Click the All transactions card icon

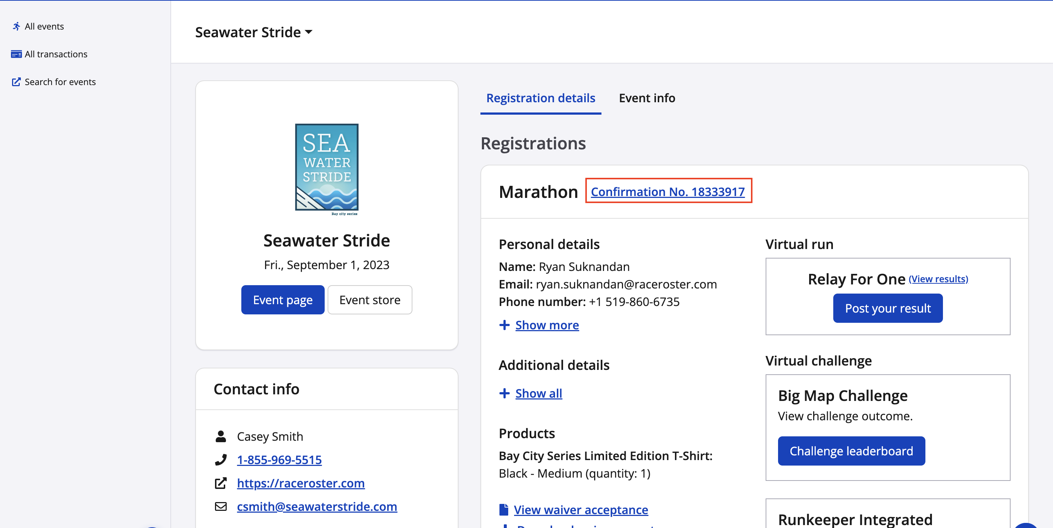16,54
